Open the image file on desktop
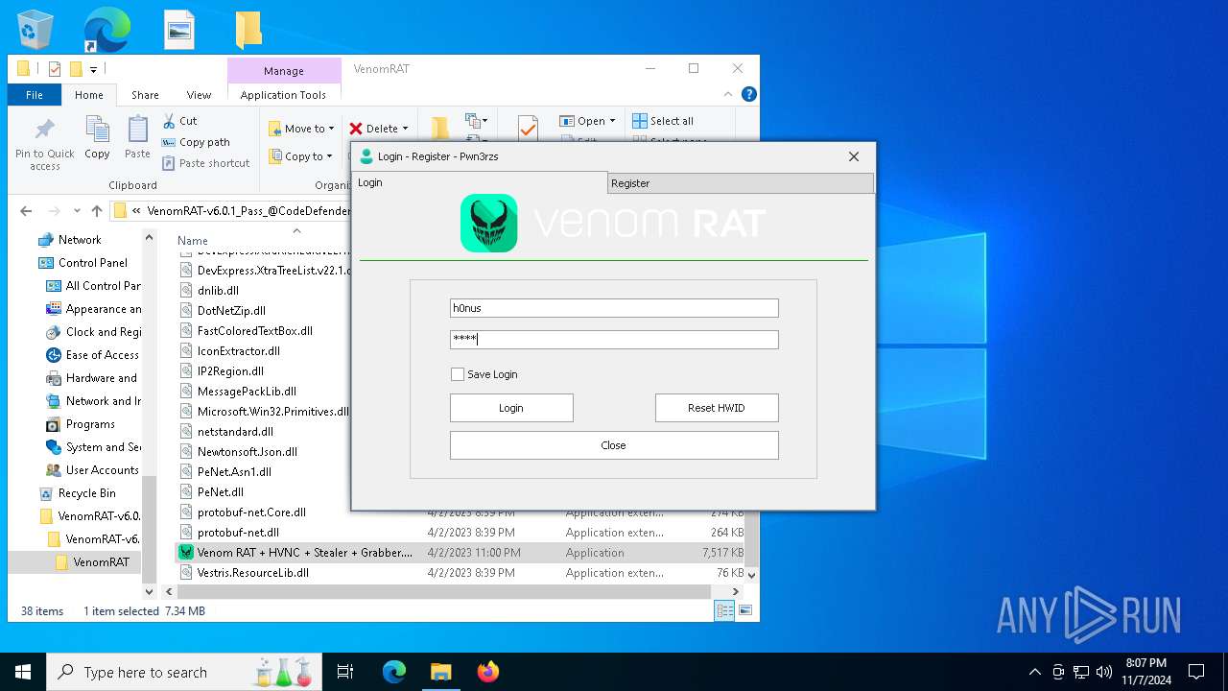 click(x=178, y=29)
